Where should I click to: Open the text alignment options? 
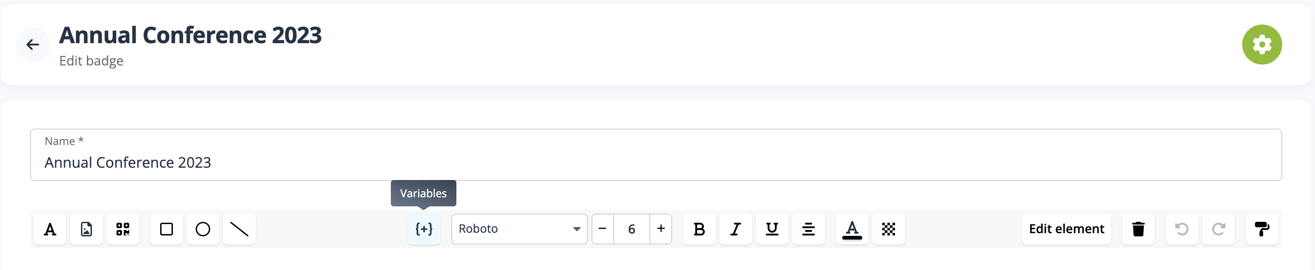click(808, 229)
